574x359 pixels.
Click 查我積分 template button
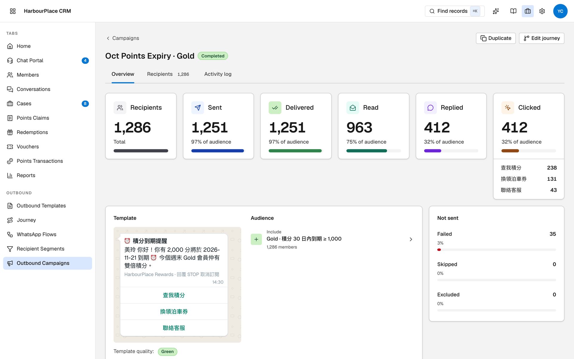tap(174, 295)
